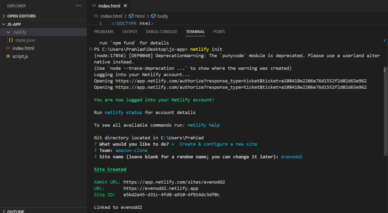
Task: Open the Ports panel tab
Action: 219,31
